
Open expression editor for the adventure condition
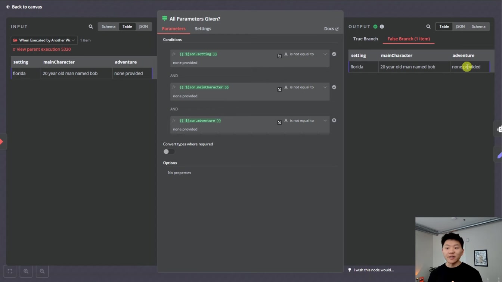tap(279, 122)
